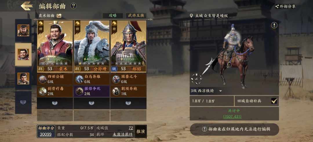
Task: Open the troop formation wheel icon
Action: click(x=196, y=79)
